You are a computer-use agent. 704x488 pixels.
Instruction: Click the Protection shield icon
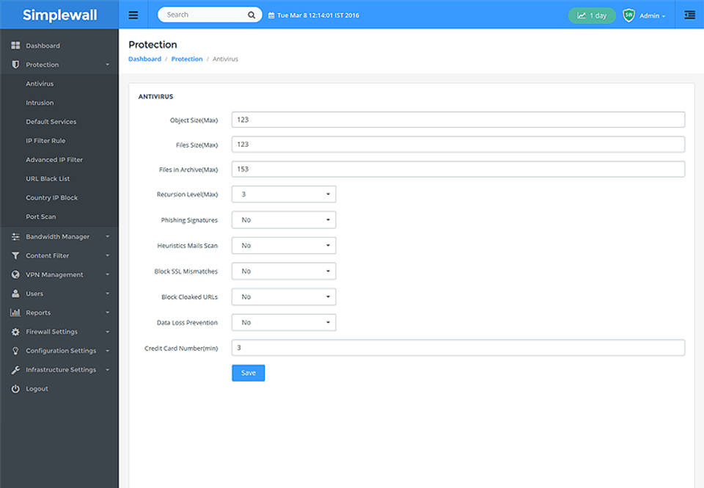click(15, 64)
